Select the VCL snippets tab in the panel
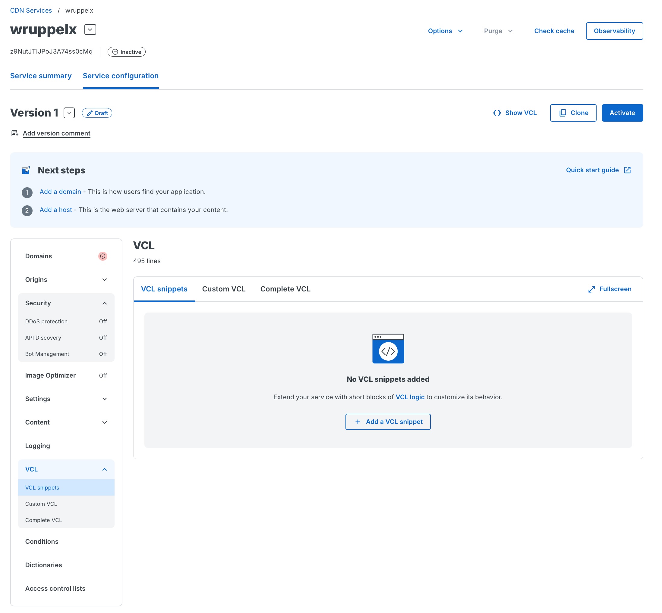The image size is (662, 613). (164, 289)
